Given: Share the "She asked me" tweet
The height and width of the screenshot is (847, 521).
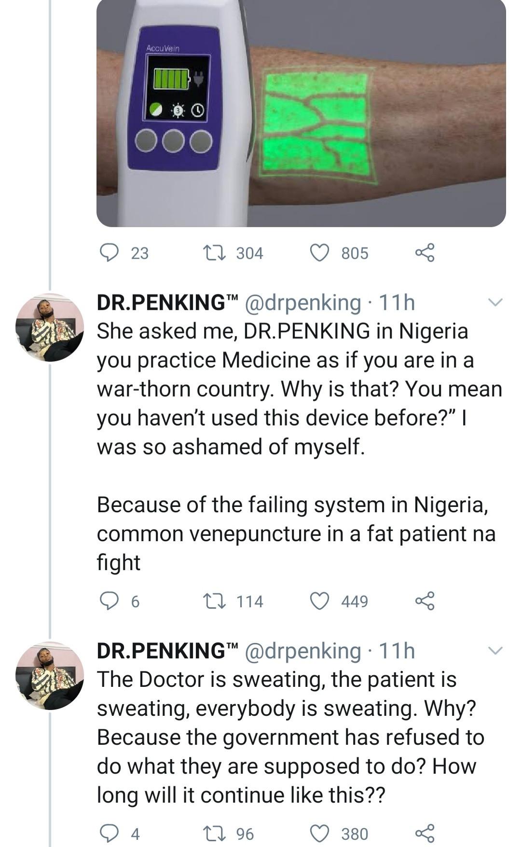Looking at the screenshot, I should tap(425, 601).
